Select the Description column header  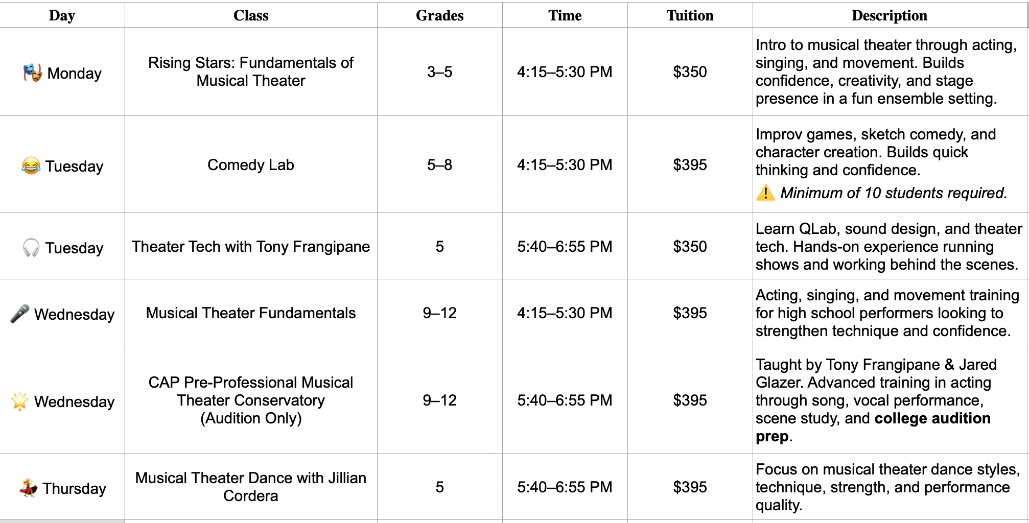(889, 15)
